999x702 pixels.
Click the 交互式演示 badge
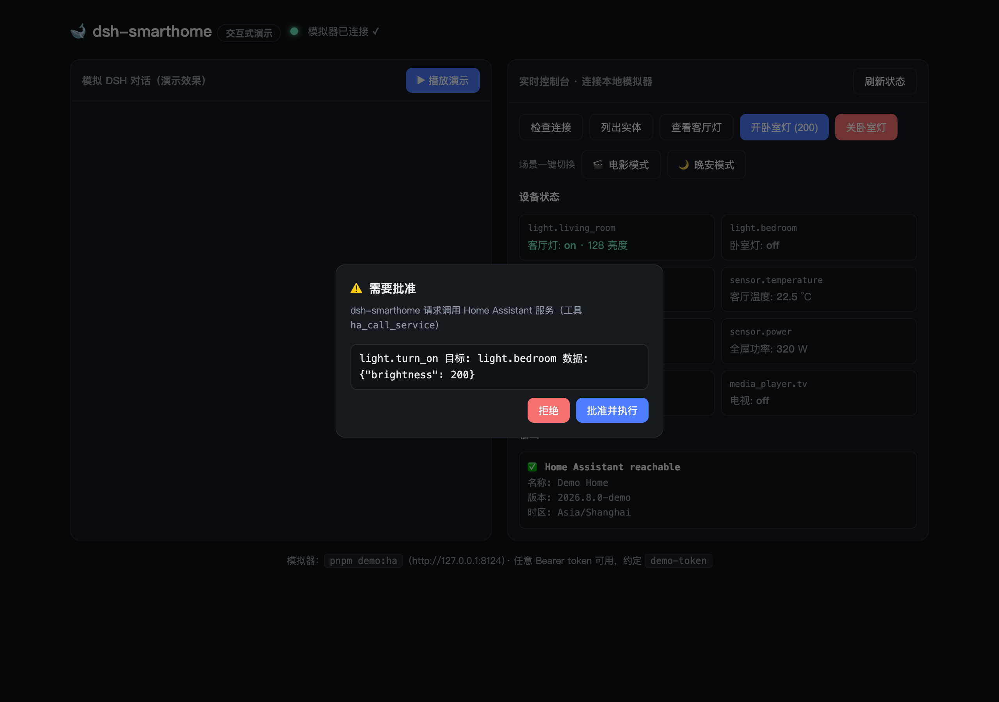(249, 33)
